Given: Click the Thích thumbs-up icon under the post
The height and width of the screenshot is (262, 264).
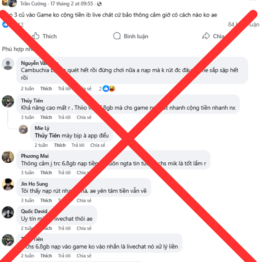Looking at the screenshot, I should click(36, 36).
